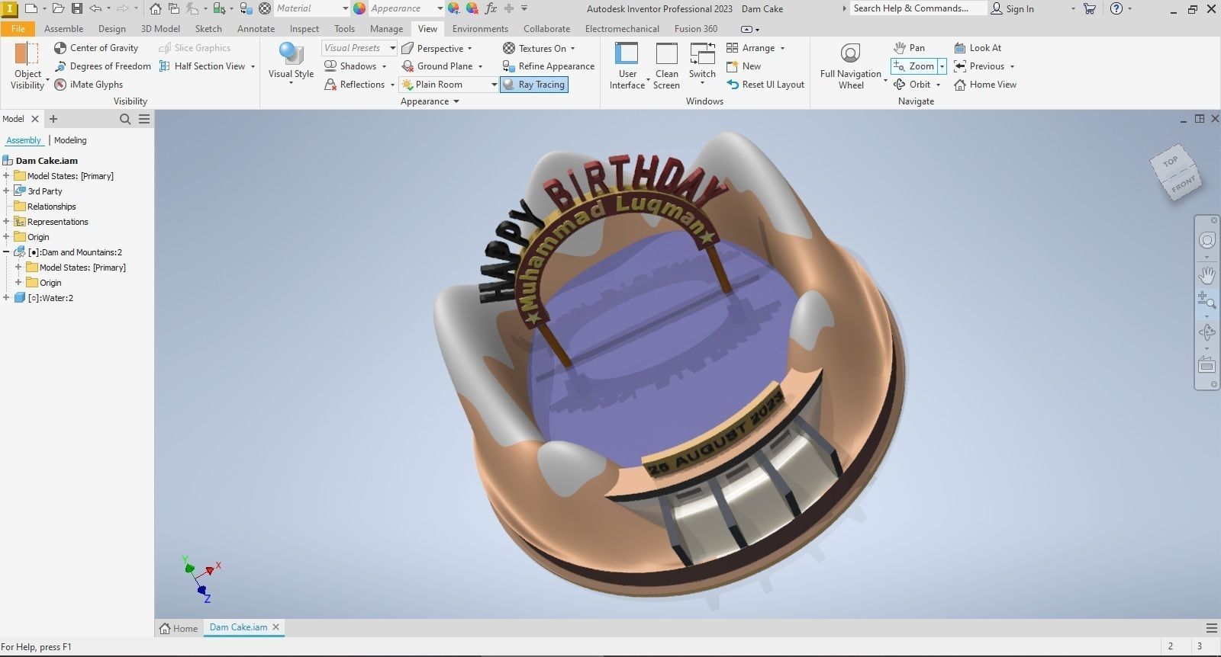
Task: Click the Undo arrow
Action: point(95,8)
